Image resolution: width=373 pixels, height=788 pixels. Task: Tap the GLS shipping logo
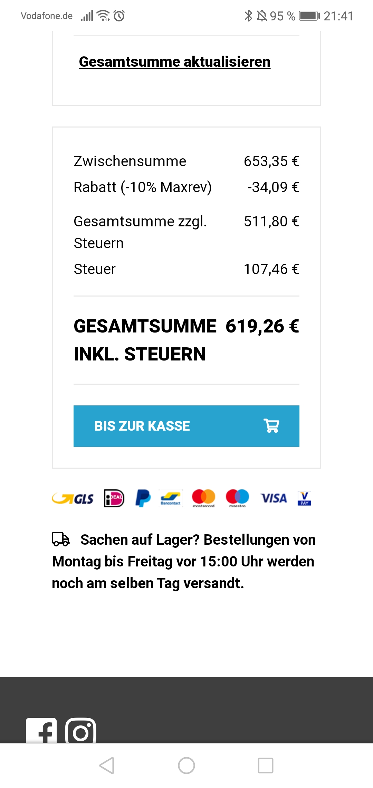[x=73, y=498]
